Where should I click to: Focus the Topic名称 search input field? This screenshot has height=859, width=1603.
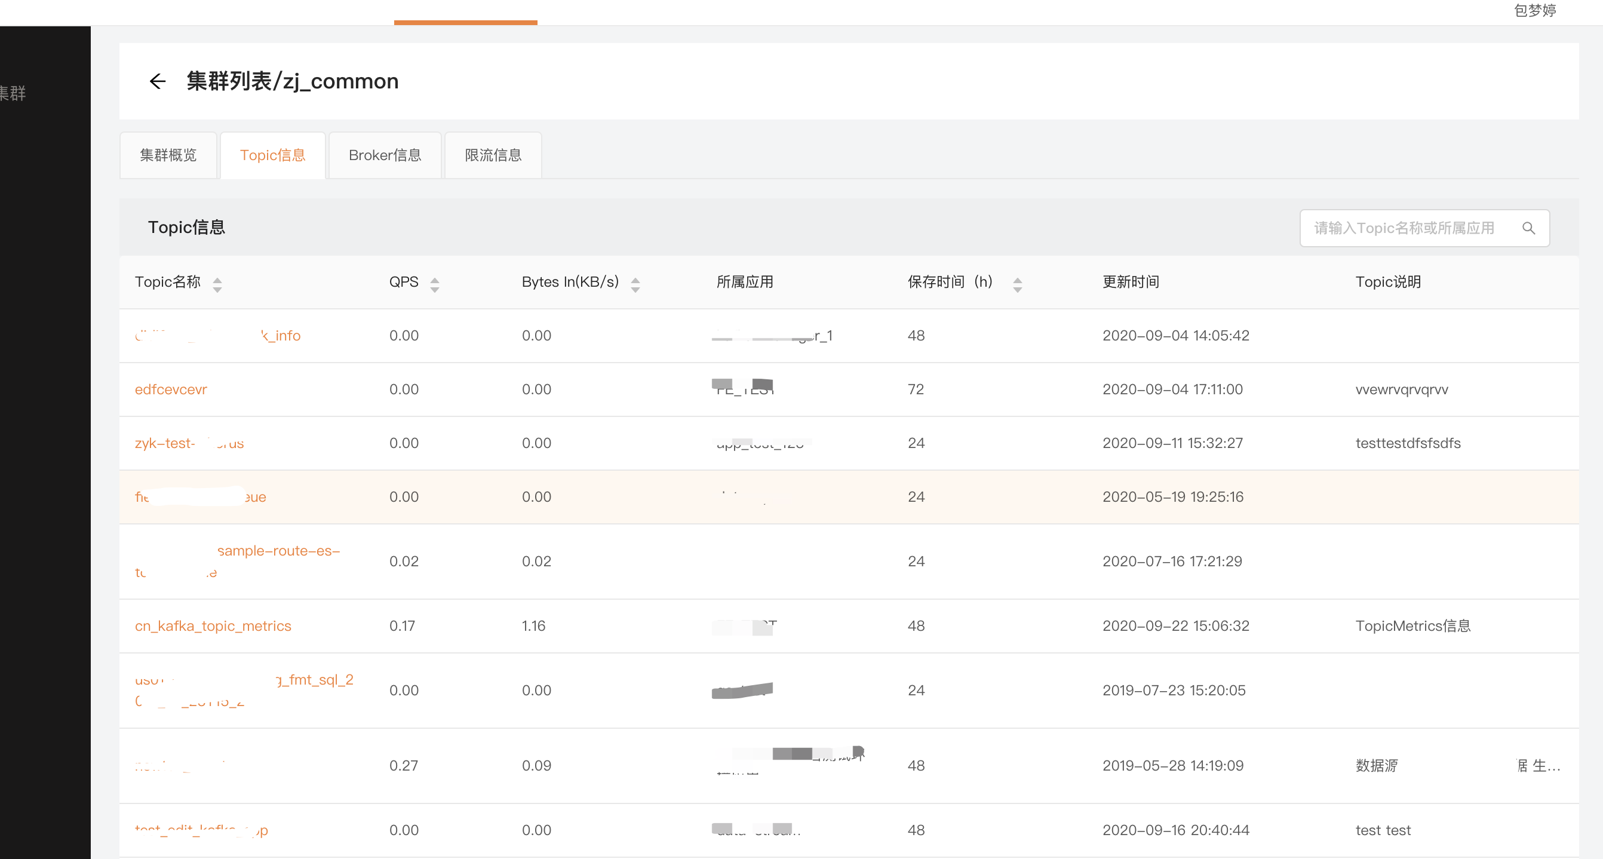pyautogui.click(x=1404, y=228)
